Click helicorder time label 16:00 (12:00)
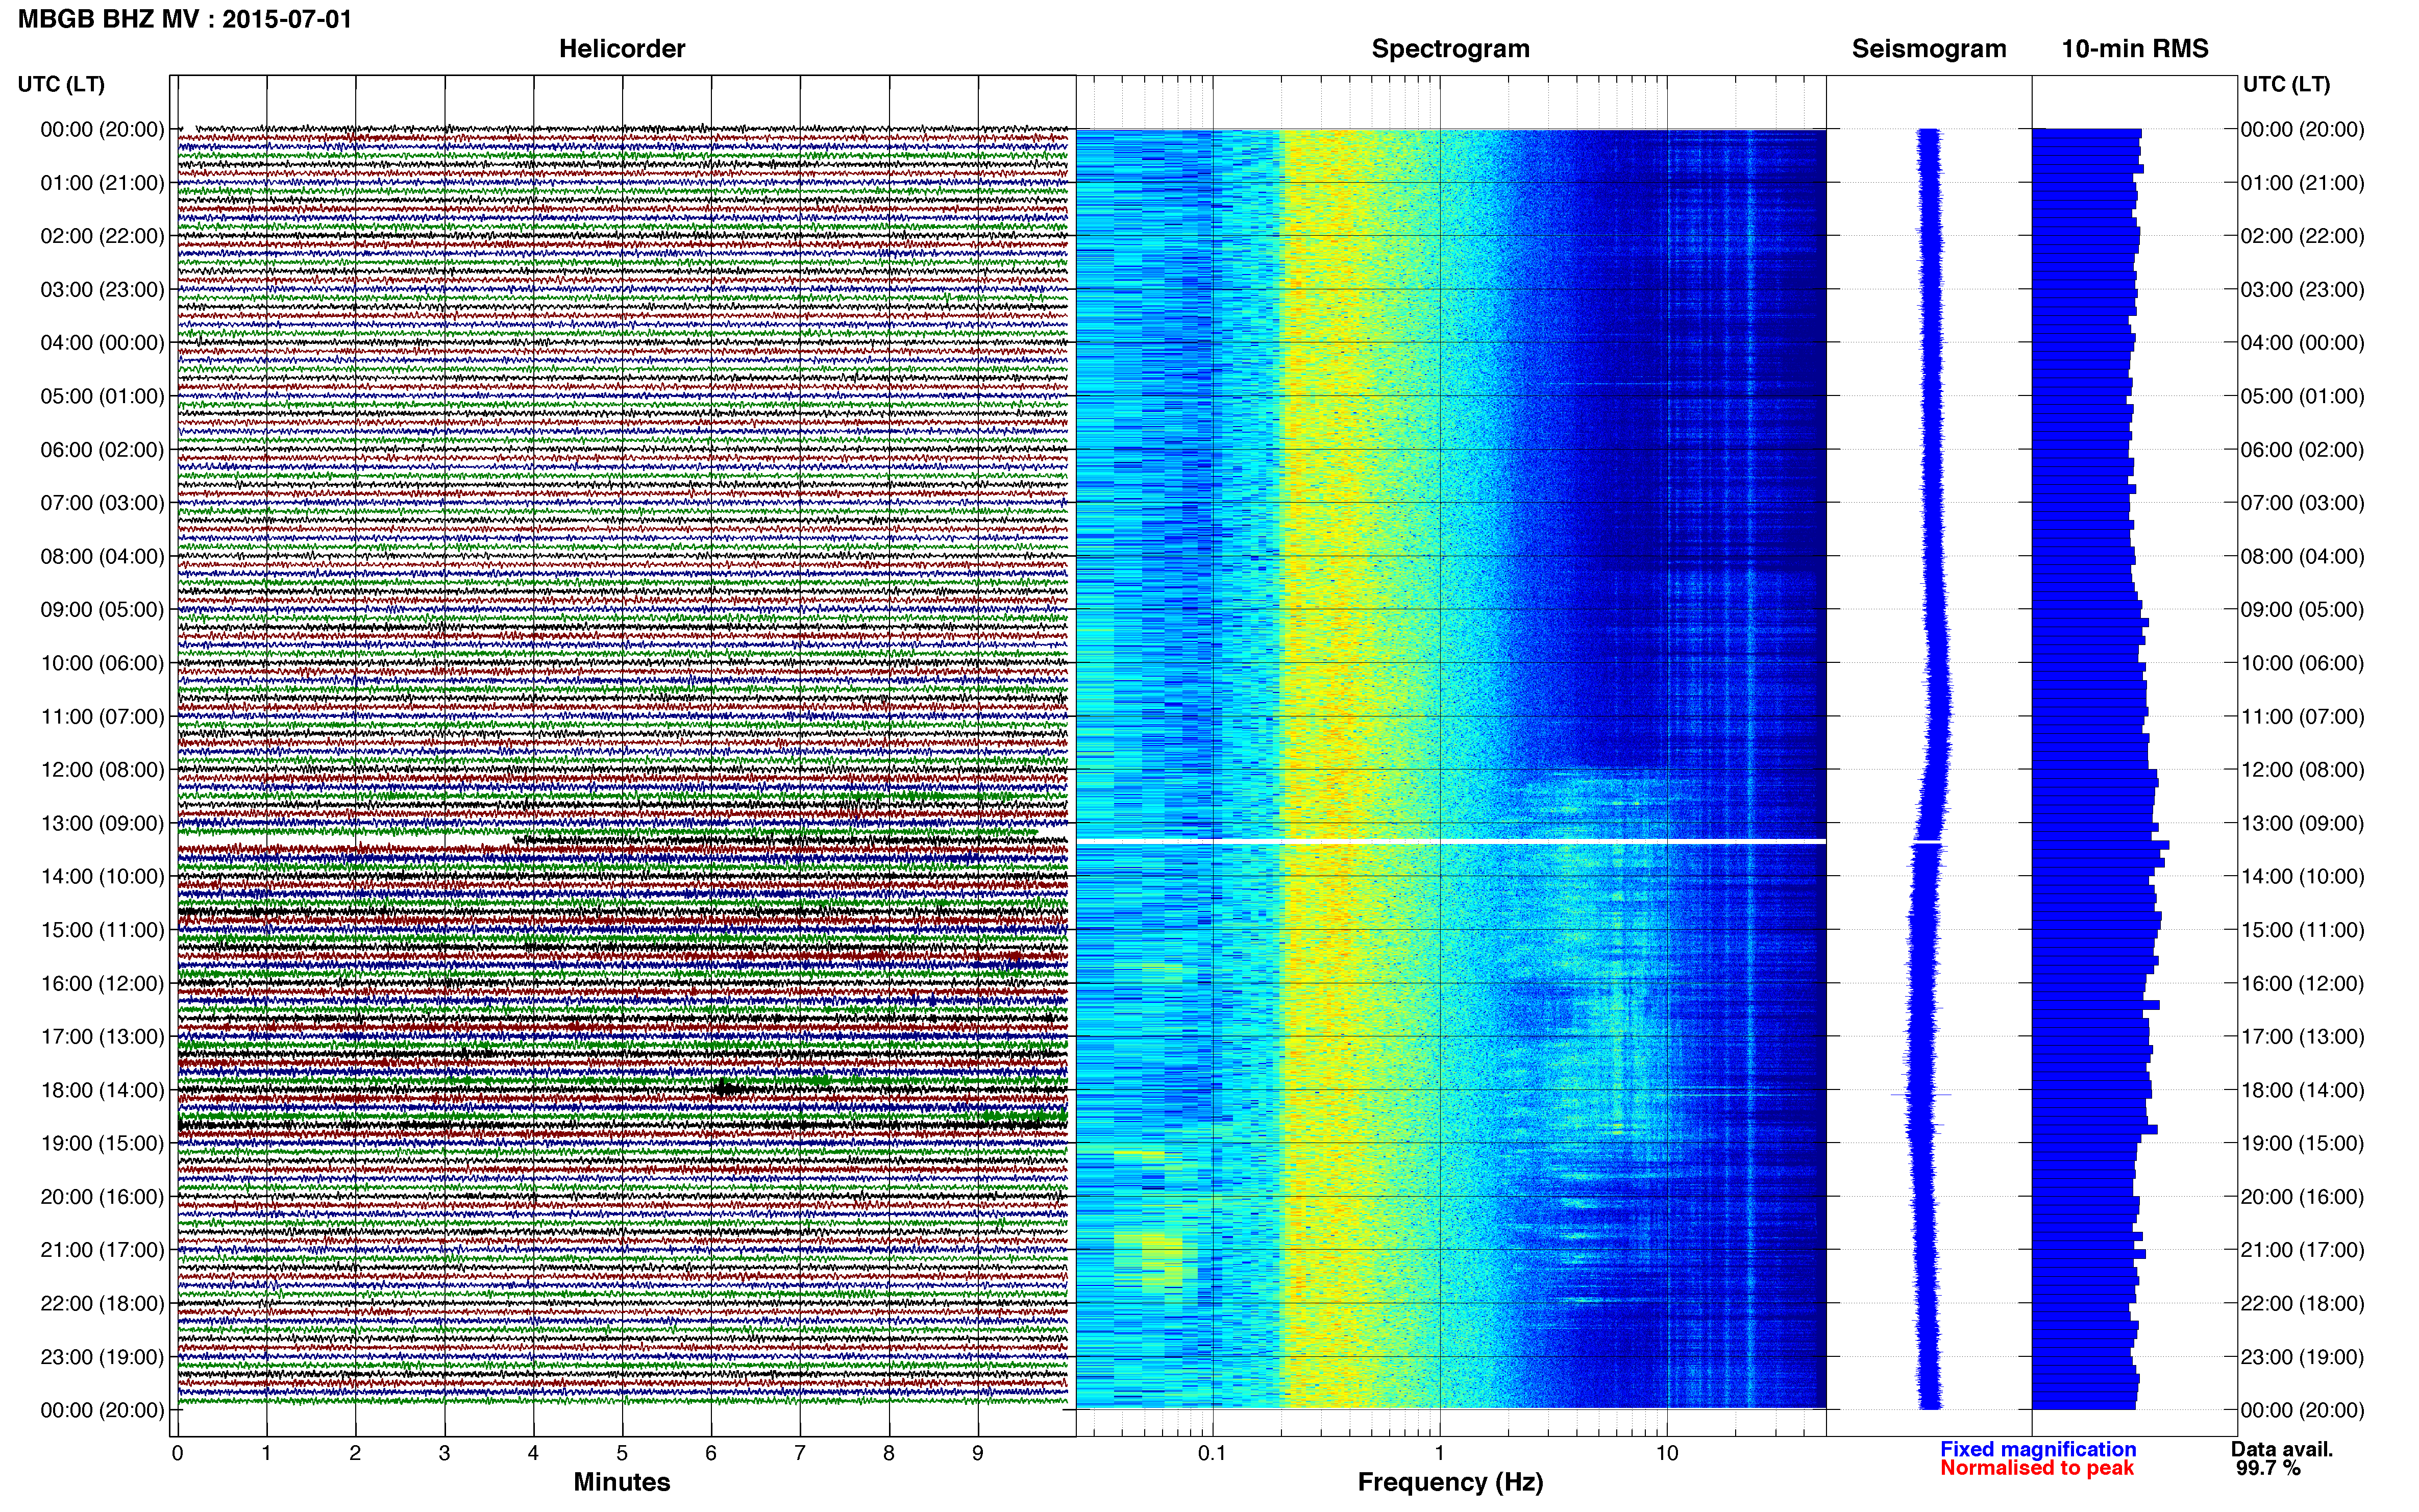This screenshot has height=1512, width=2419. (102, 983)
